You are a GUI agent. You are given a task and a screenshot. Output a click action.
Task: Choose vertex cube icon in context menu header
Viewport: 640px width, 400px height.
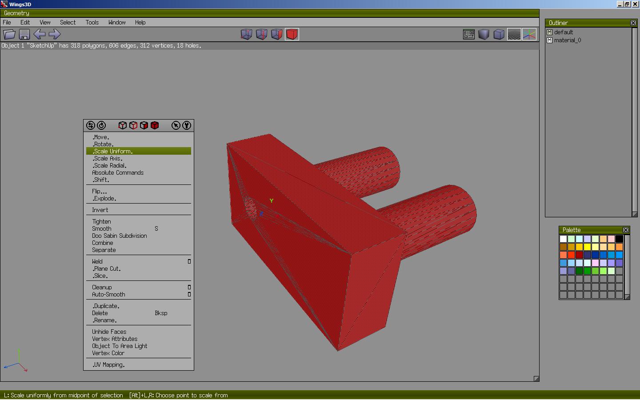(x=123, y=125)
